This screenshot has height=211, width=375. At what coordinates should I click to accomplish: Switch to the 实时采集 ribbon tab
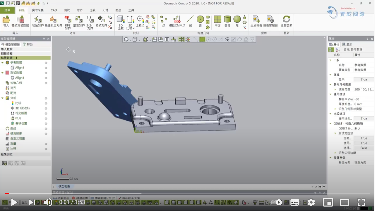coord(38,10)
